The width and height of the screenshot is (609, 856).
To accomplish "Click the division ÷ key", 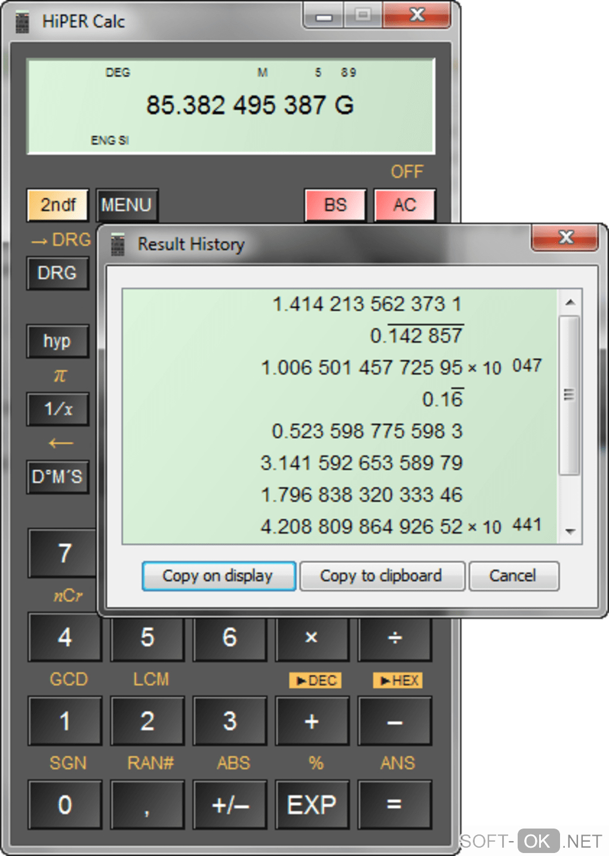I will (395, 637).
